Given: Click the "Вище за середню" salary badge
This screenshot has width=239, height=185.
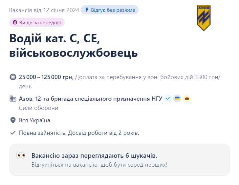Looking at the screenshot, I should (37, 23).
